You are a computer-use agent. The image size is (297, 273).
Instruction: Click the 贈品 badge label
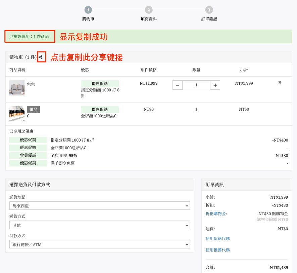(33, 109)
